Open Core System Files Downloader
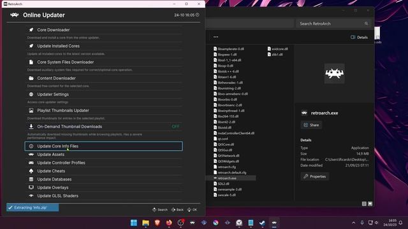Screen dimensions: 408x229 pos(103,62)
